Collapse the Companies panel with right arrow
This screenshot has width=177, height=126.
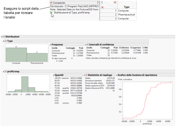click(x=98, y=3)
